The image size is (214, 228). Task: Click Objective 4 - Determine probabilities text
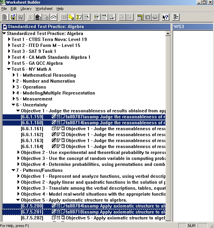[x=93, y=164]
